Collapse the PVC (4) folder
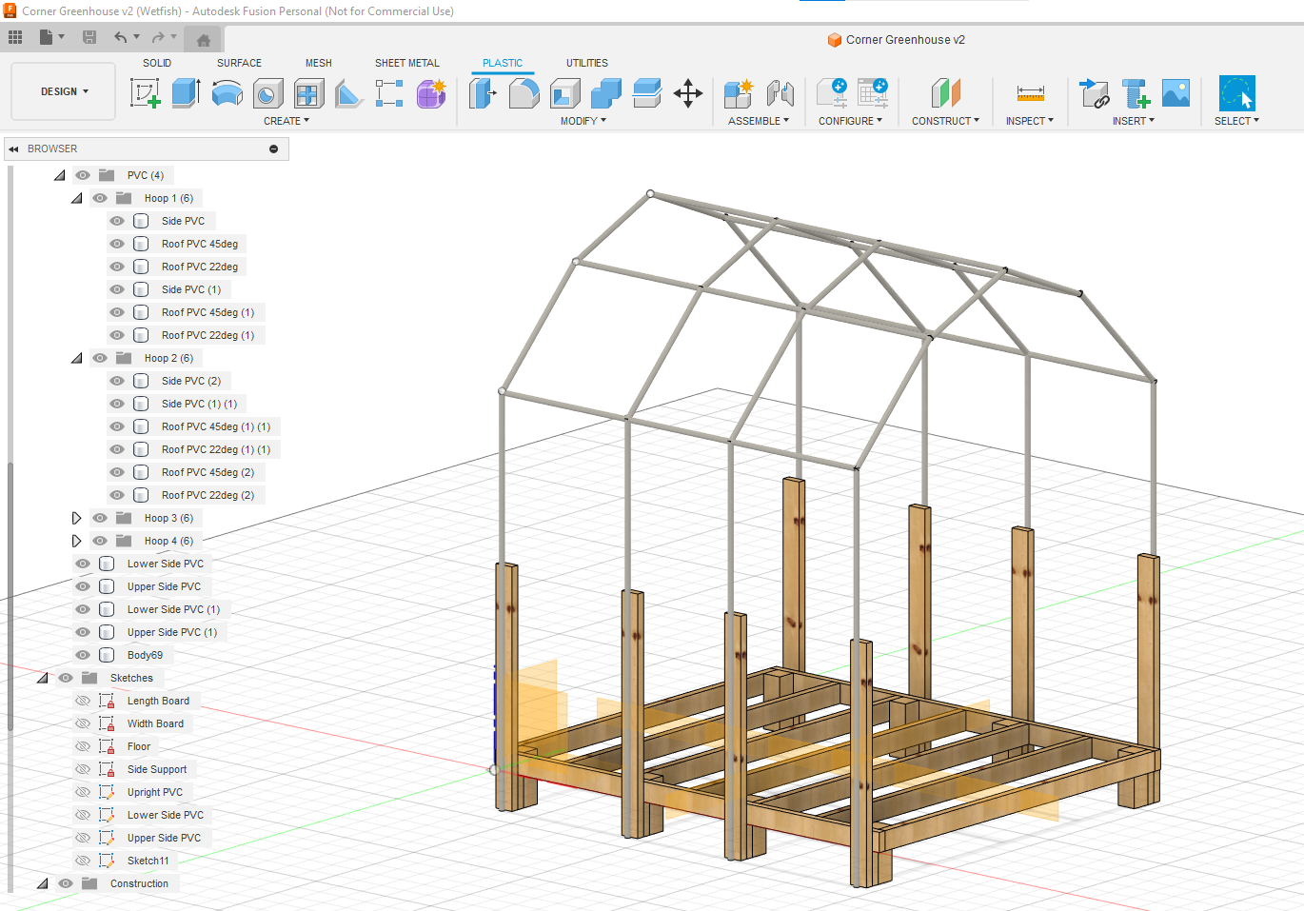This screenshot has height=911, width=1304. click(x=60, y=175)
